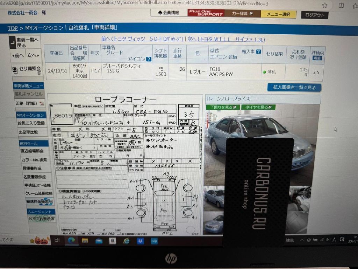The height and width of the screenshot is (269, 358).
Task: Expand the system tray hidden icons arrow
Action: click(302, 240)
